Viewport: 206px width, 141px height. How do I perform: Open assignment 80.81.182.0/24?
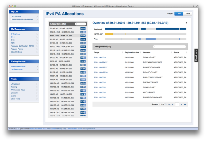[x=99, y=98]
